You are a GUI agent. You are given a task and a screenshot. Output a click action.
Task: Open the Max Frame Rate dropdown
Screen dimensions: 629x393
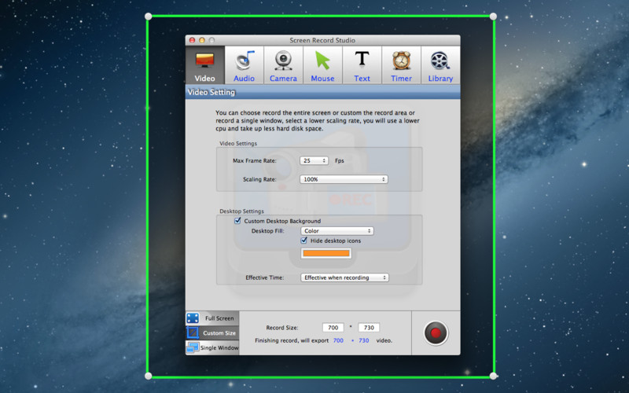tap(314, 160)
